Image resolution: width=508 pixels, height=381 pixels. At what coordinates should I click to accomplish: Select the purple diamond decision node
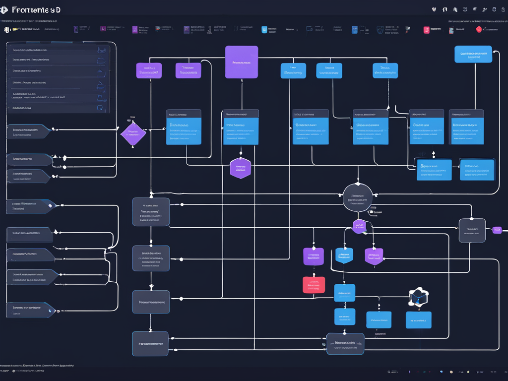133,133
